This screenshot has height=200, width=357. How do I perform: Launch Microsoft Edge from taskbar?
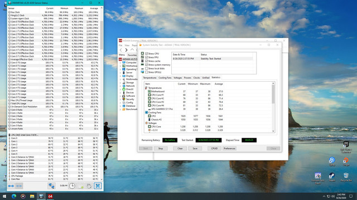(14, 196)
